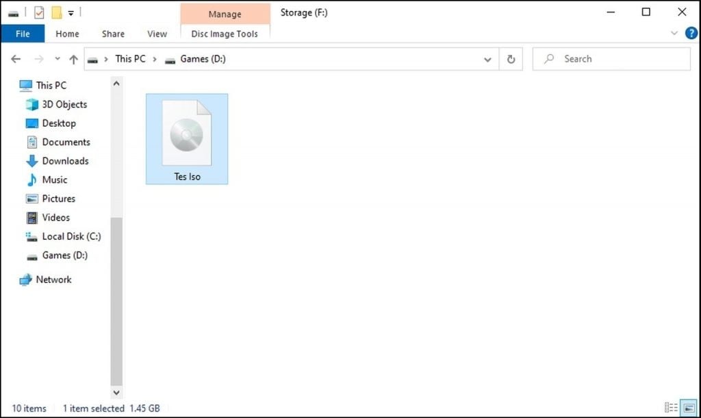Select the Home ribbon tab
The width and height of the screenshot is (701, 418).
pyautogui.click(x=67, y=34)
